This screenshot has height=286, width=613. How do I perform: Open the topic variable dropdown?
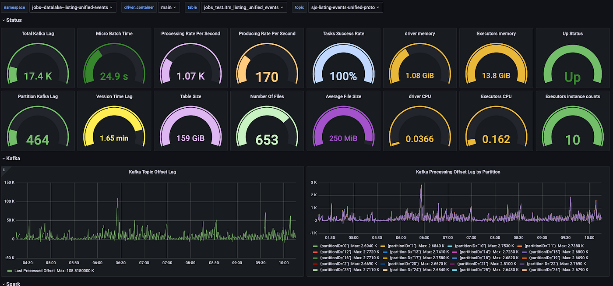(x=345, y=7)
